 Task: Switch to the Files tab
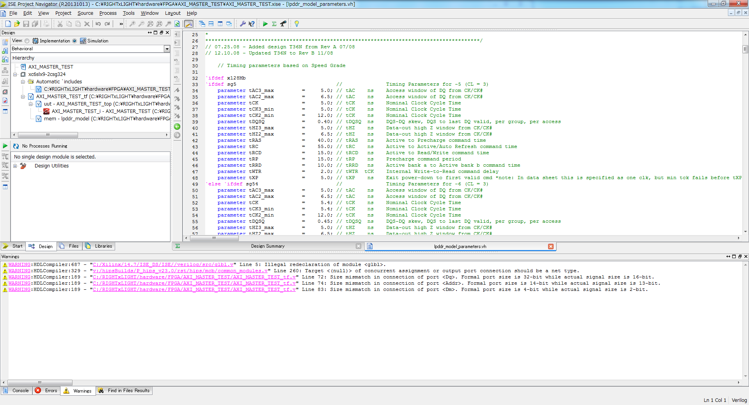[69, 246]
